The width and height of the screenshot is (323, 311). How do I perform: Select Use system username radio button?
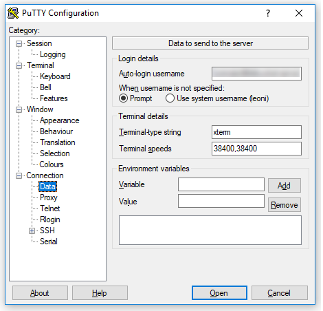(170, 98)
